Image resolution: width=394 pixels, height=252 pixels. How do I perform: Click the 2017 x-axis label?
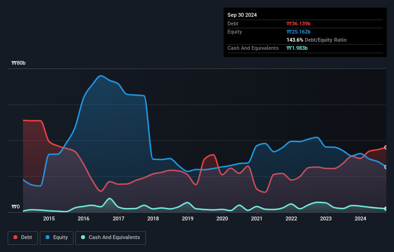pos(119,218)
